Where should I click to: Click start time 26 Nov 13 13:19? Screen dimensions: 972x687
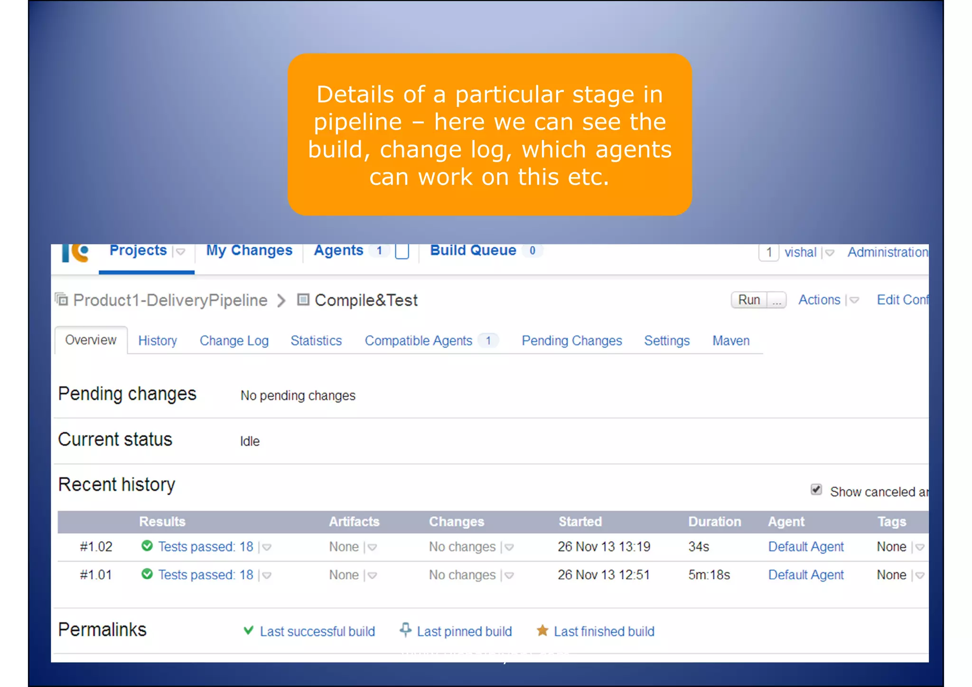coord(604,546)
